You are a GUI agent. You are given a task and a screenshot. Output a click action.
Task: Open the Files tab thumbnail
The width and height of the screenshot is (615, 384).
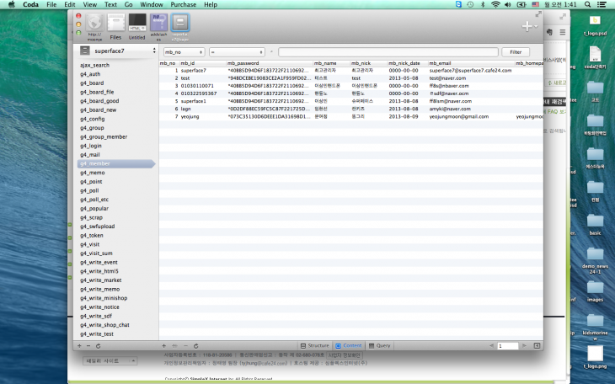pyautogui.click(x=115, y=24)
